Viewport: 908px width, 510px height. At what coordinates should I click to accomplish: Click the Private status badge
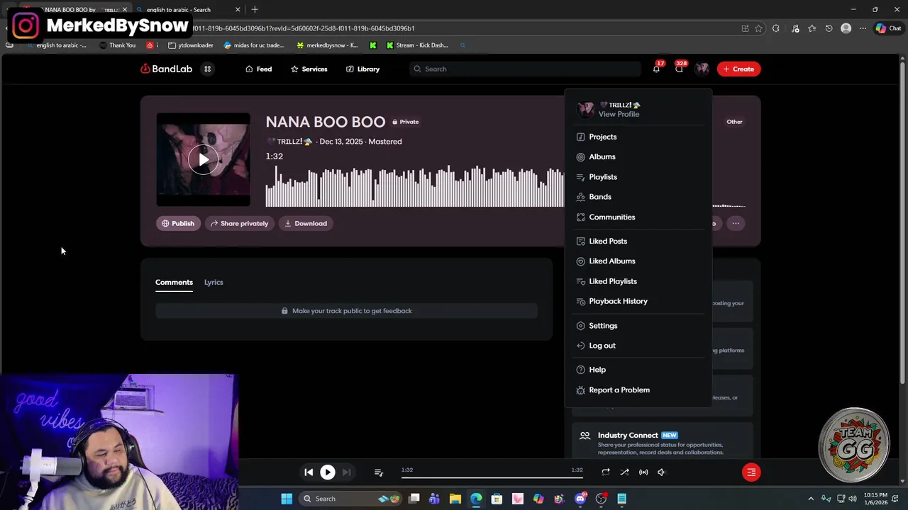406,122
